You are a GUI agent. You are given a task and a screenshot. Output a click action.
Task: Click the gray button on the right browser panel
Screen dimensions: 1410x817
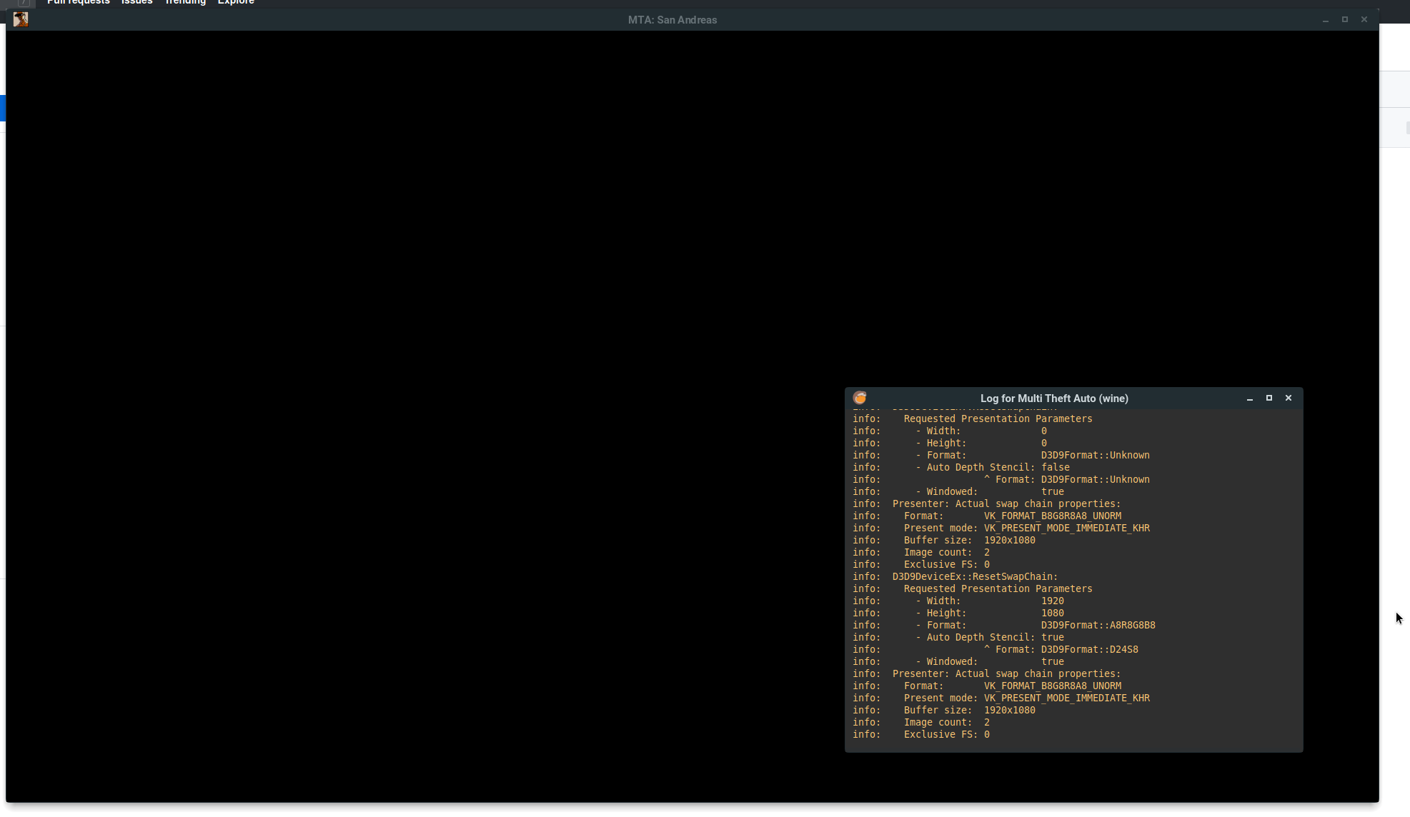(1406, 128)
